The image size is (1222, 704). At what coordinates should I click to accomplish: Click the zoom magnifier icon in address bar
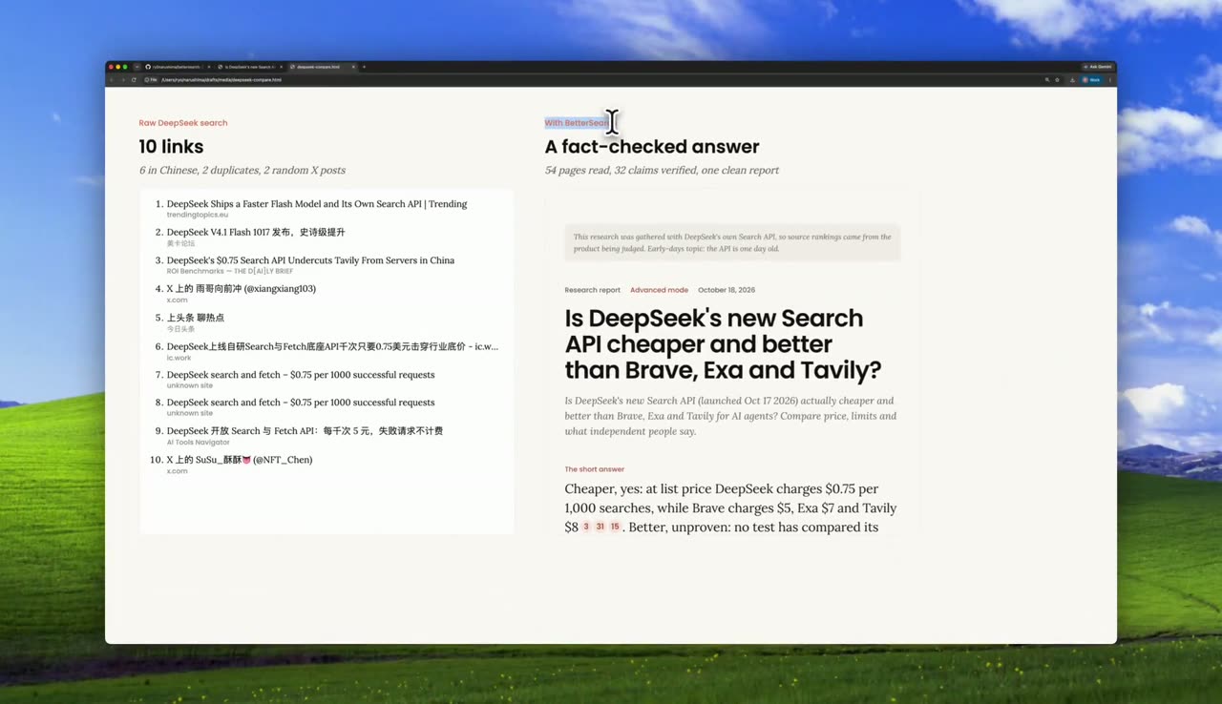pyautogui.click(x=1047, y=80)
